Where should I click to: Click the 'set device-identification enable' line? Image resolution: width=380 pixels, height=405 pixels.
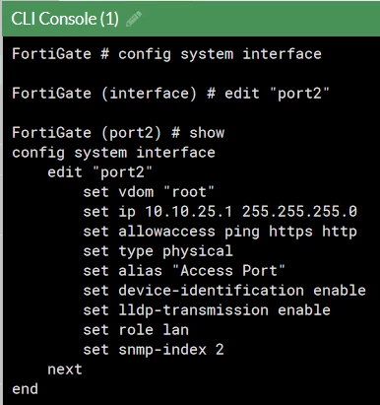click(x=224, y=291)
